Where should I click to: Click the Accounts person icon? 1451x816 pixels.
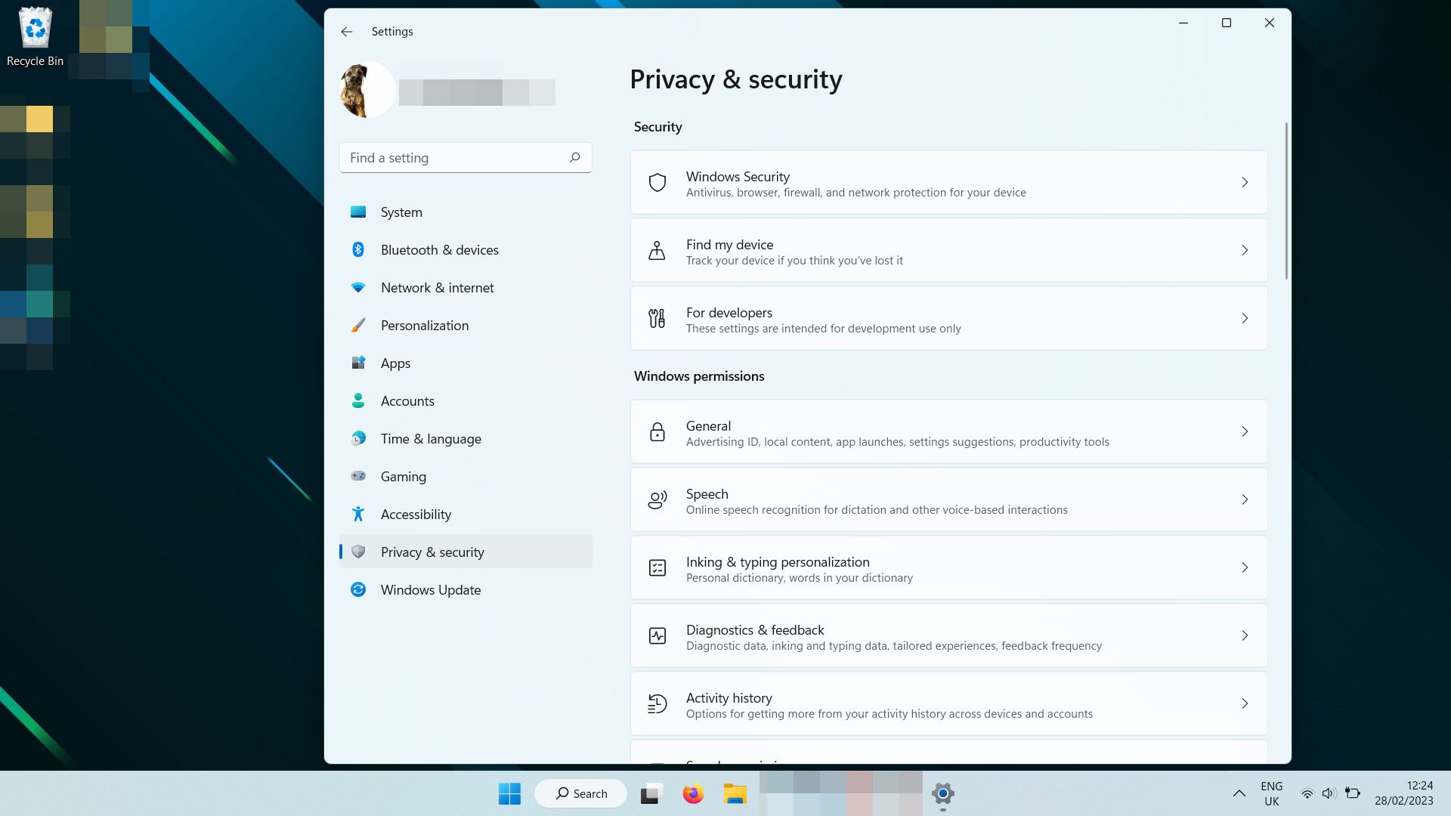[358, 401]
